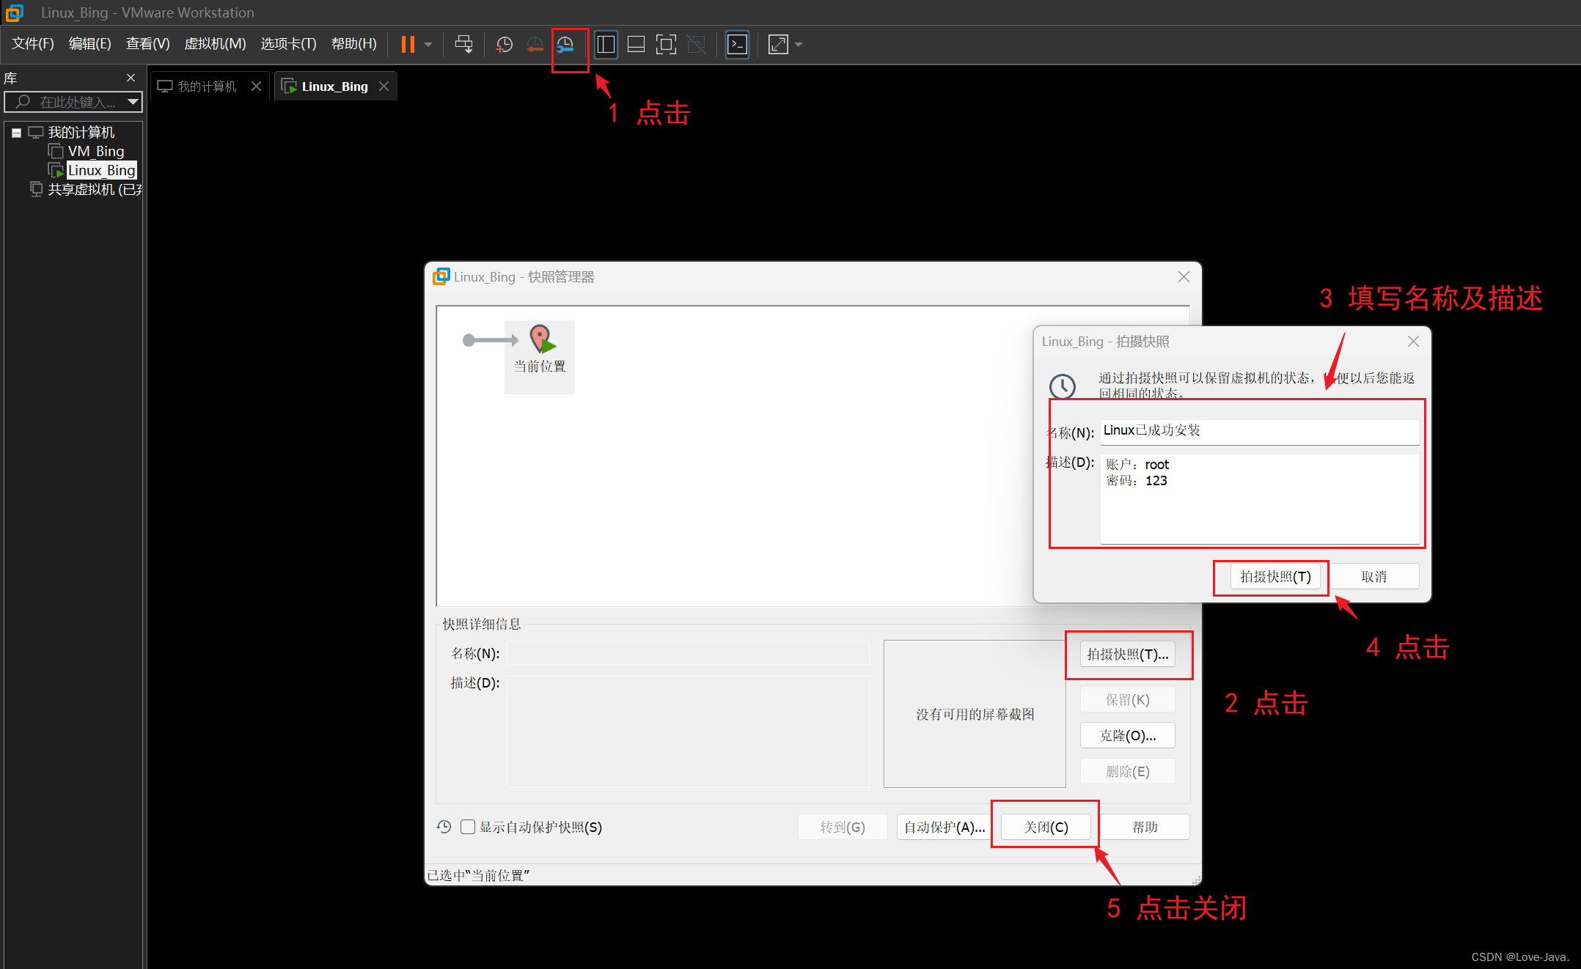This screenshot has height=969, width=1581.
Task: Collapse the My Computer tree node
Action: pos(16,133)
